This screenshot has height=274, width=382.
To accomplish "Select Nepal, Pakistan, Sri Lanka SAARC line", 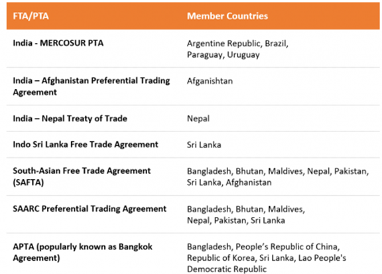I will (x=236, y=221).
